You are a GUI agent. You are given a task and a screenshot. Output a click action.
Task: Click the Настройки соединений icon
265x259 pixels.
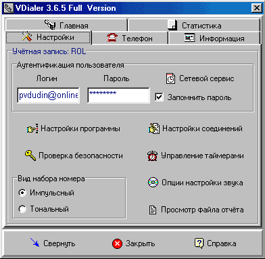tap(154, 128)
